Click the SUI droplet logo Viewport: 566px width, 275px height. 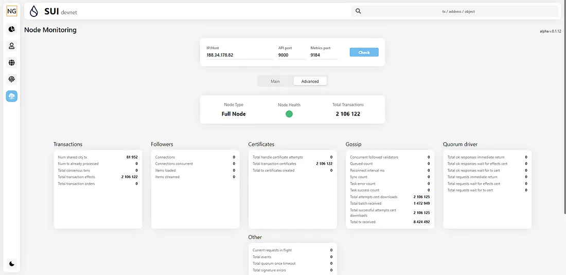34,11
